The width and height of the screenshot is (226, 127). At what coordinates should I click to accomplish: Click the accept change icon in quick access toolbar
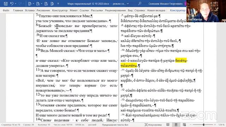[x=30, y=4]
